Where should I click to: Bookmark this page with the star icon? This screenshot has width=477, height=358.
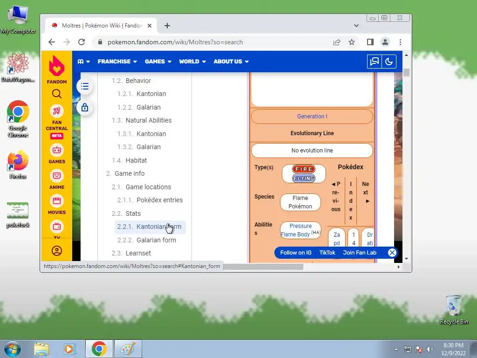[x=352, y=42]
